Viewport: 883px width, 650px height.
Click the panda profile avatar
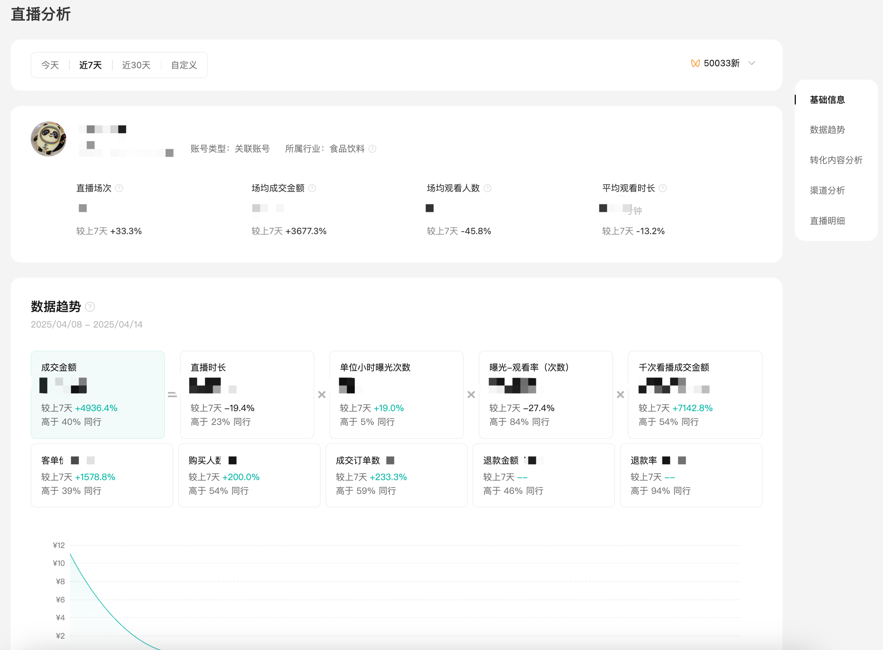pyautogui.click(x=48, y=139)
